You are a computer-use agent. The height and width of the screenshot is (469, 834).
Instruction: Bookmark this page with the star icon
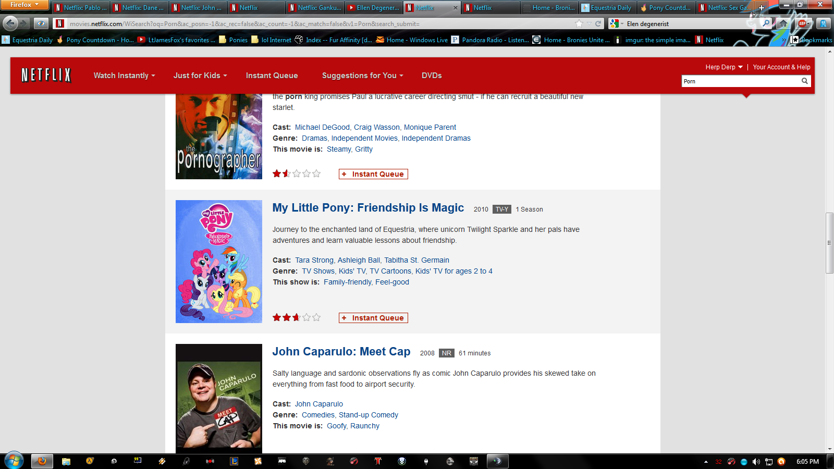tap(579, 23)
